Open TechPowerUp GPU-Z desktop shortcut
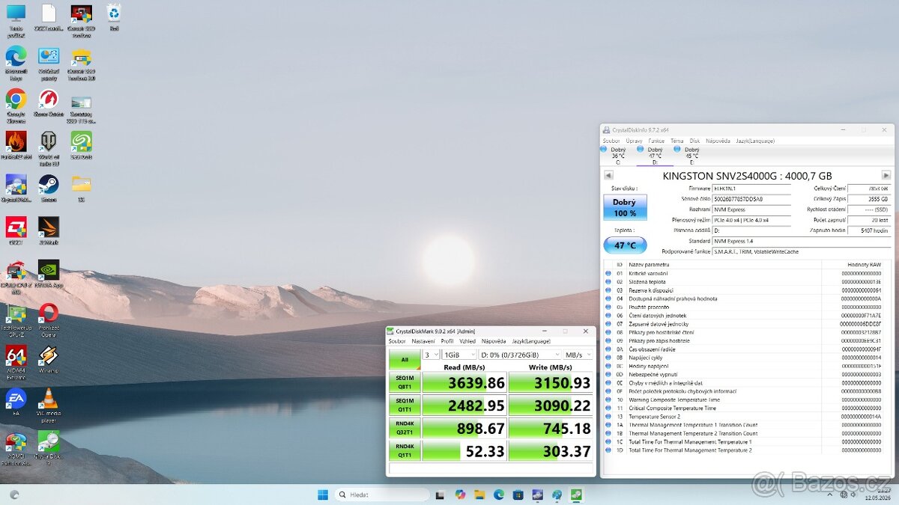This screenshot has width=899, height=505. click(x=16, y=320)
